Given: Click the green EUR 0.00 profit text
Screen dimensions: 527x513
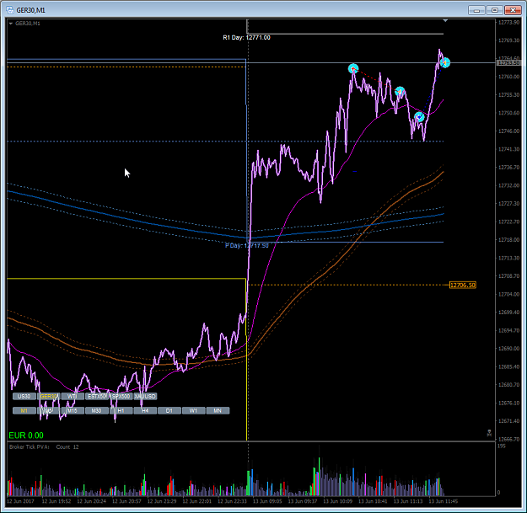Looking at the screenshot, I should pyautogui.click(x=26, y=436).
